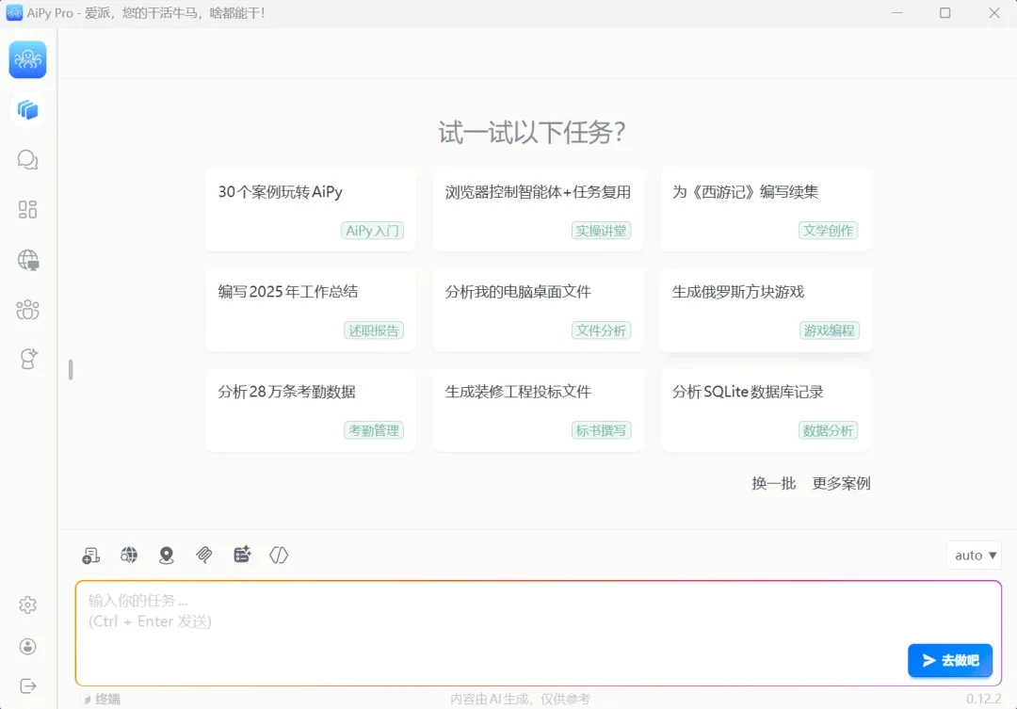Click the 实操讲堂 tag
Viewport: 1017px width, 709px height.
[x=601, y=231]
